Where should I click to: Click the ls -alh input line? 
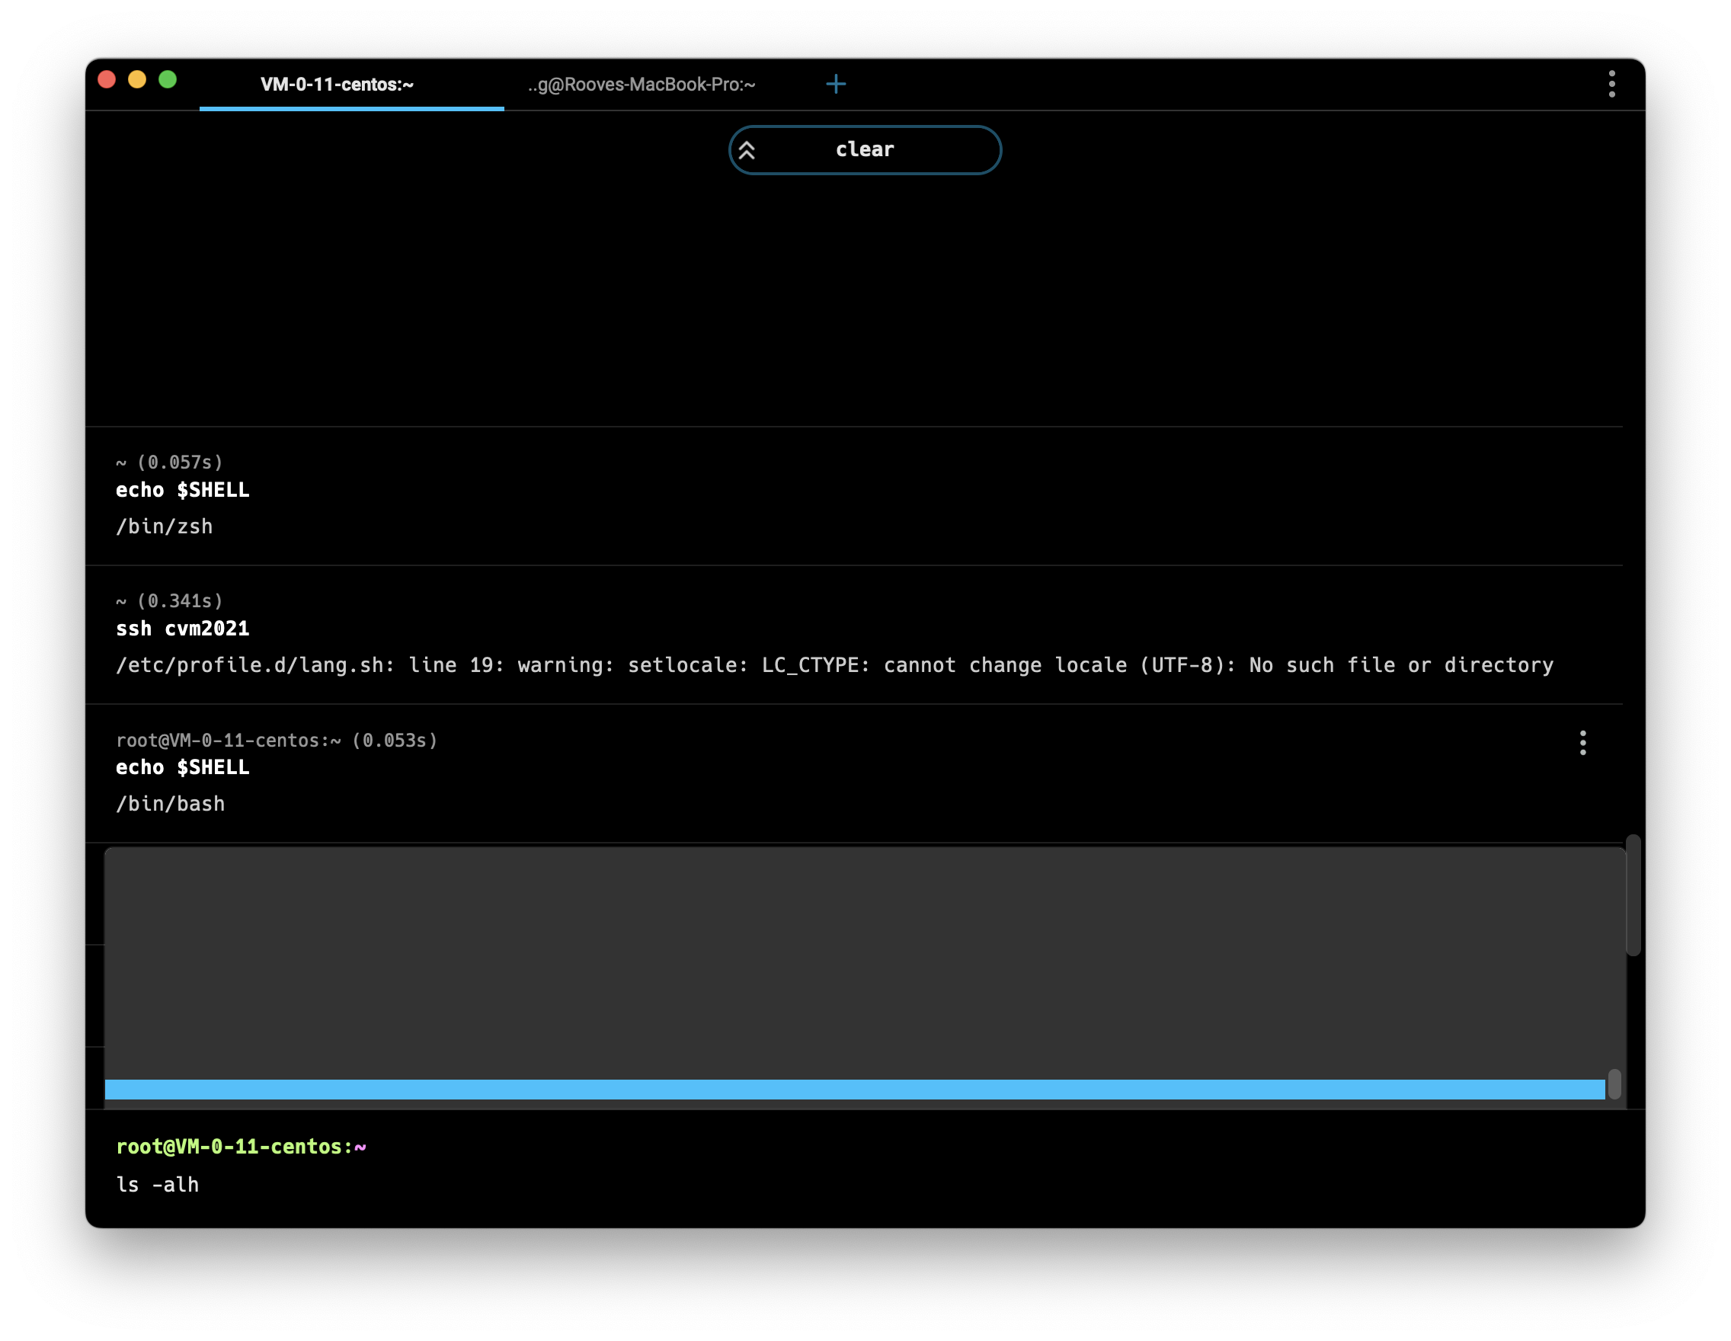pos(158,1185)
